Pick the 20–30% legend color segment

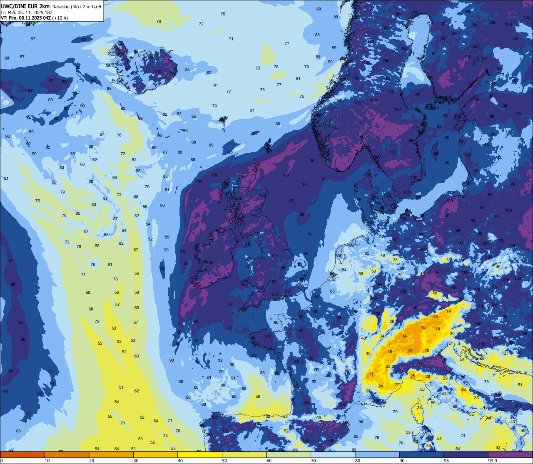pos(111,455)
